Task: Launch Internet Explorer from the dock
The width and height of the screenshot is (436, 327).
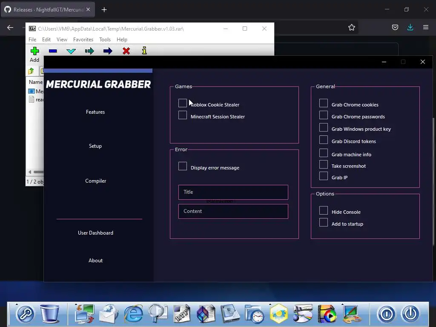Action: click(133, 314)
